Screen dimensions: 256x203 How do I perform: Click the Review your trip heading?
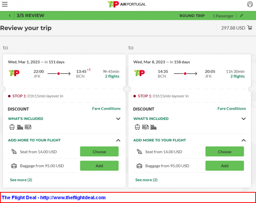[26, 28]
